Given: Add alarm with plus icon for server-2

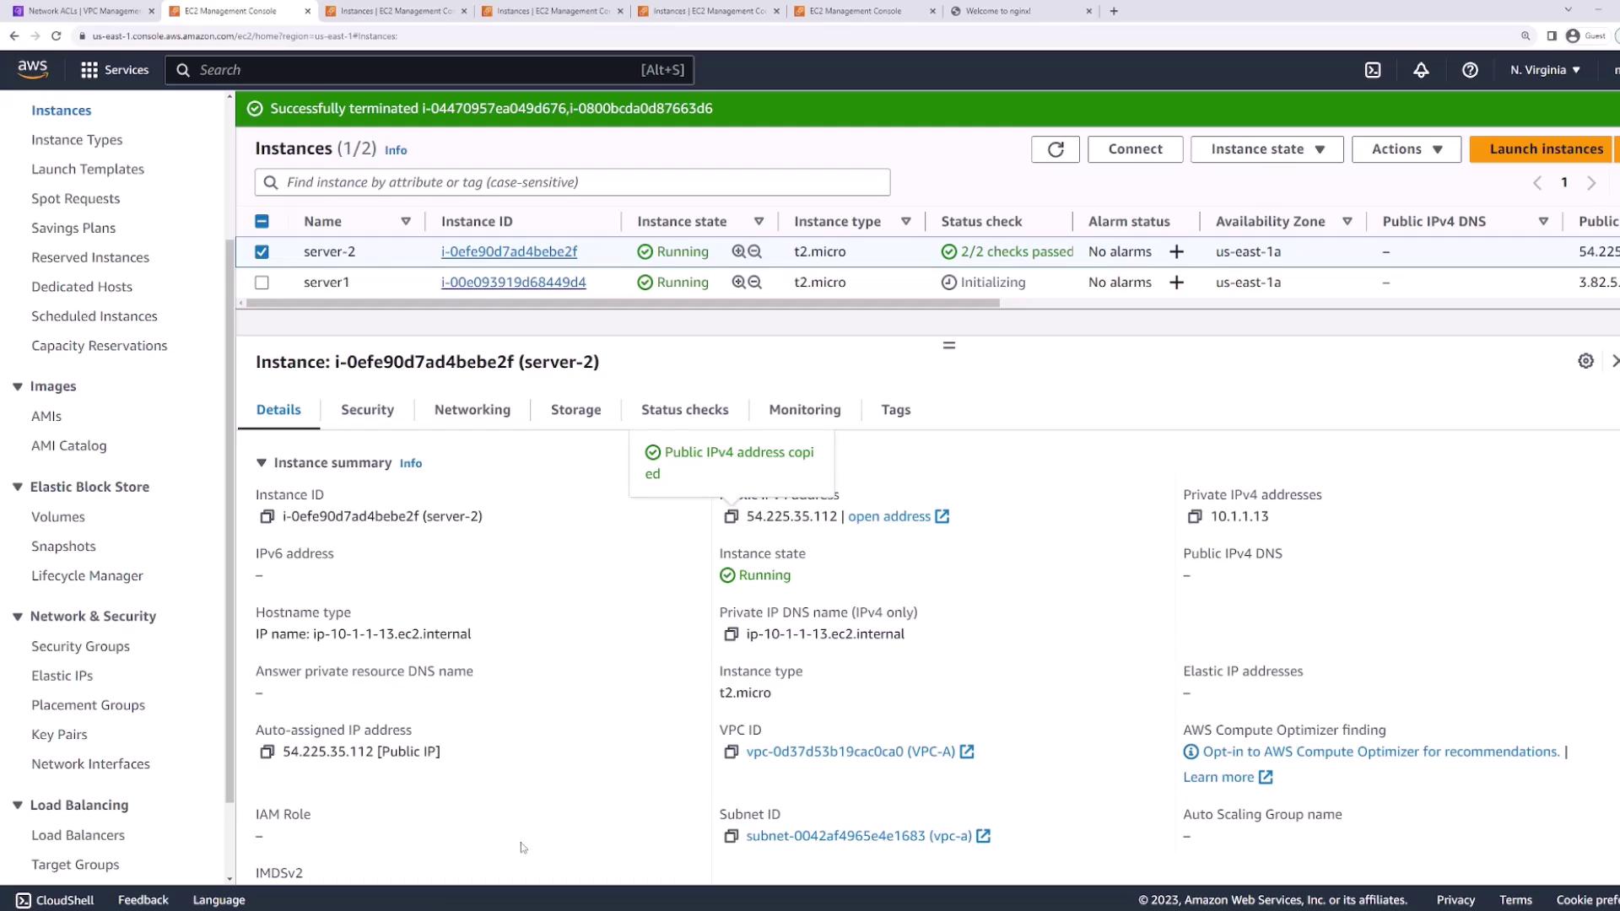Looking at the screenshot, I should [x=1176, y=251].
